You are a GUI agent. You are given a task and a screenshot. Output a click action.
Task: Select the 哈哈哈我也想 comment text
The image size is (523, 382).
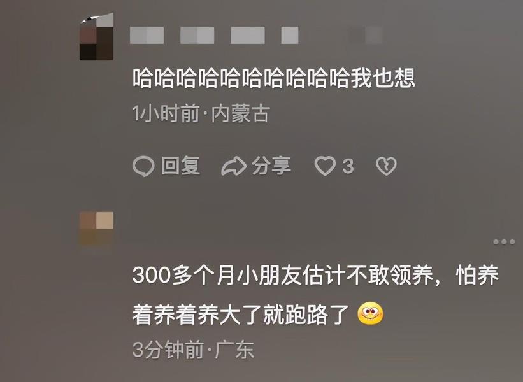click(274, 78)
